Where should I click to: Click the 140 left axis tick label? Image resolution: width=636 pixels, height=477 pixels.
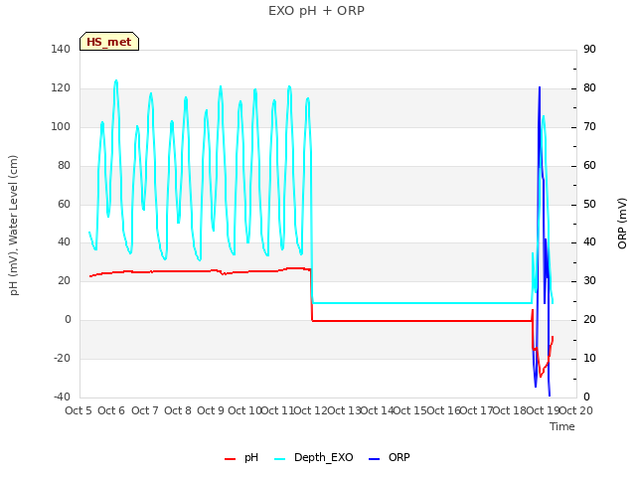(x=61, y=50)
